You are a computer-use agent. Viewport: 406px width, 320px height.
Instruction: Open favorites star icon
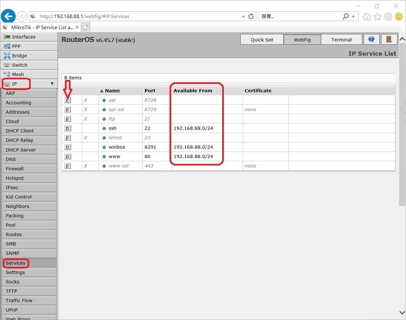(377, 16)
